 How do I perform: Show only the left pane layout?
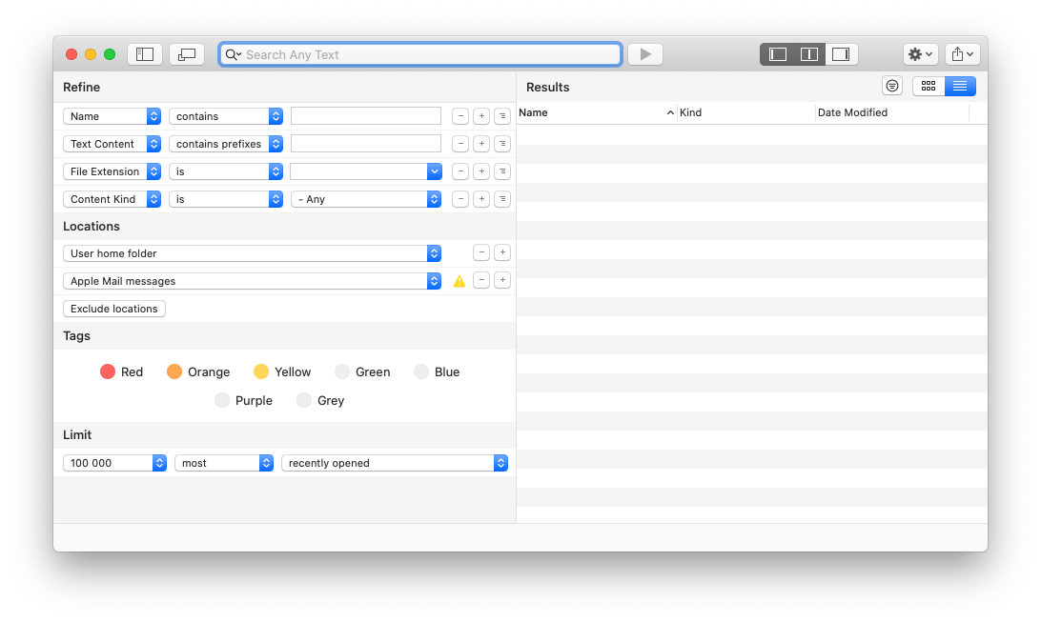click(778, 54)
